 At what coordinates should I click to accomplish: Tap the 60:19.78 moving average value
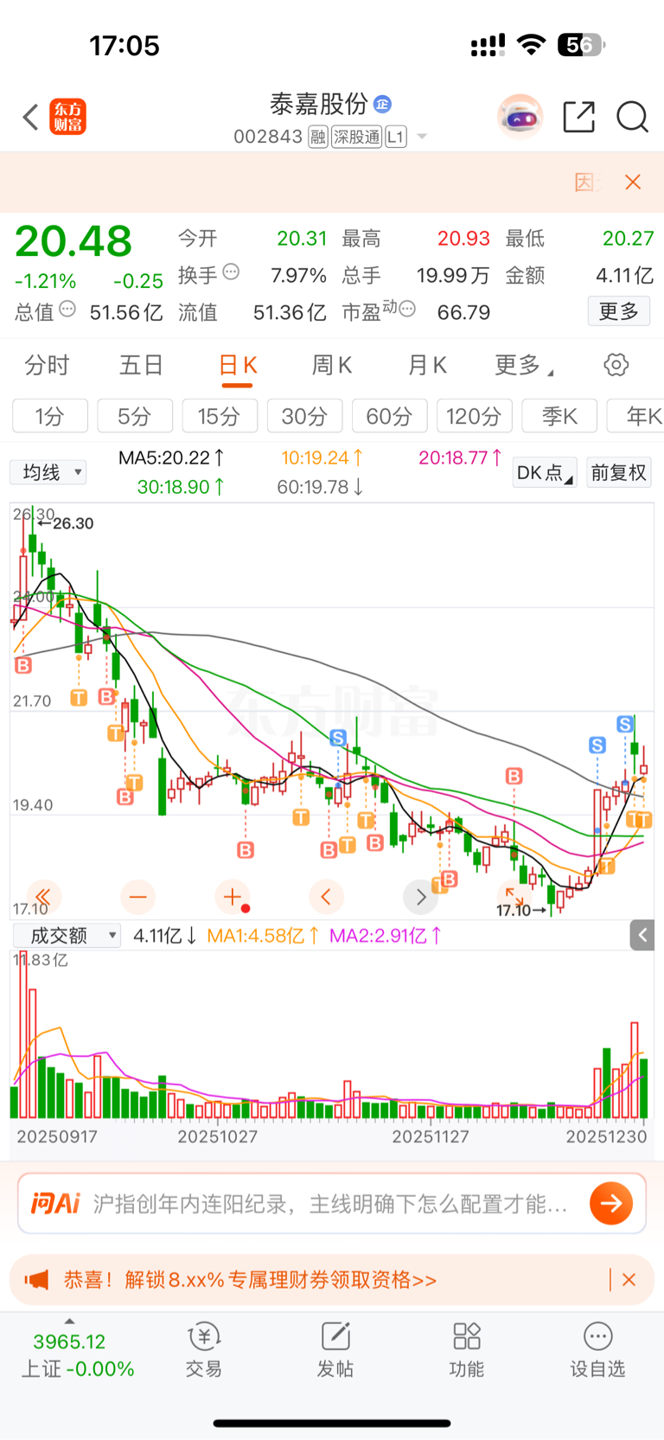click(x=320, y=487)
